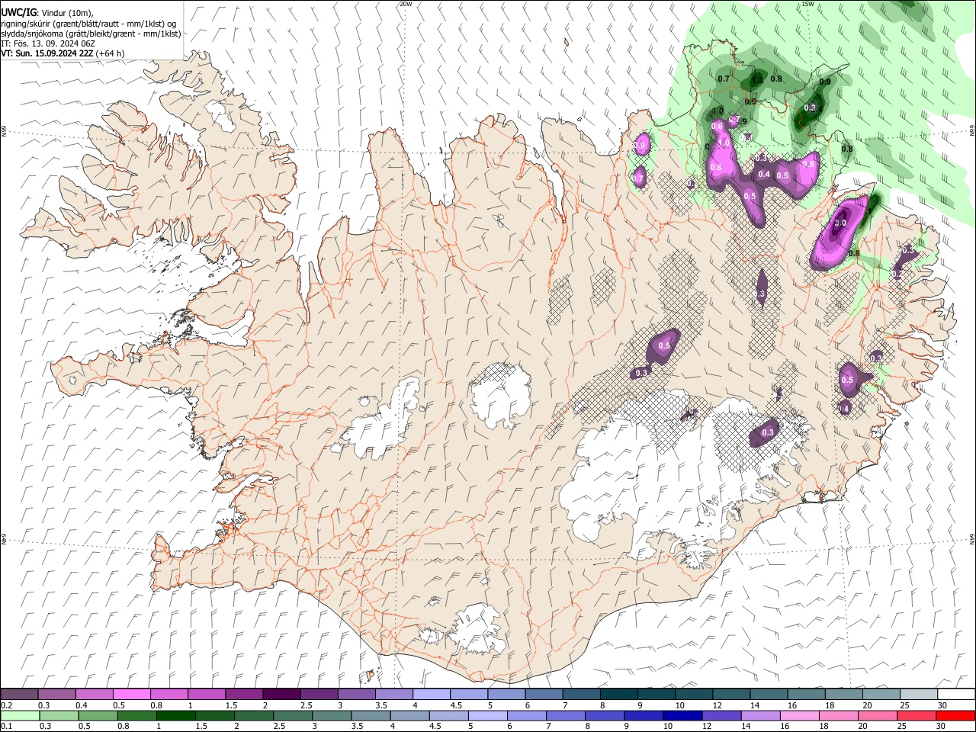Image resolution: width=976 pixels, height=732 pixels.
Task: Click the 'UWC/IG: Vindur (10m),' title line
Action: (x=47, y=12)
